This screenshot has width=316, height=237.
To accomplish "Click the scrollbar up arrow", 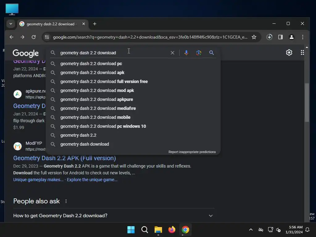I will tap(307, 47).
